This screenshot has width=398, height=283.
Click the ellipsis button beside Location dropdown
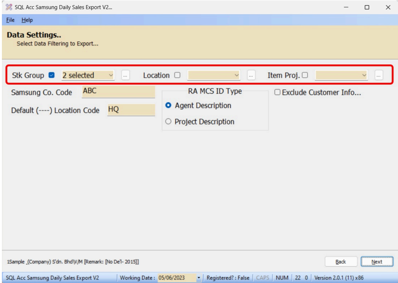[251, 75]
